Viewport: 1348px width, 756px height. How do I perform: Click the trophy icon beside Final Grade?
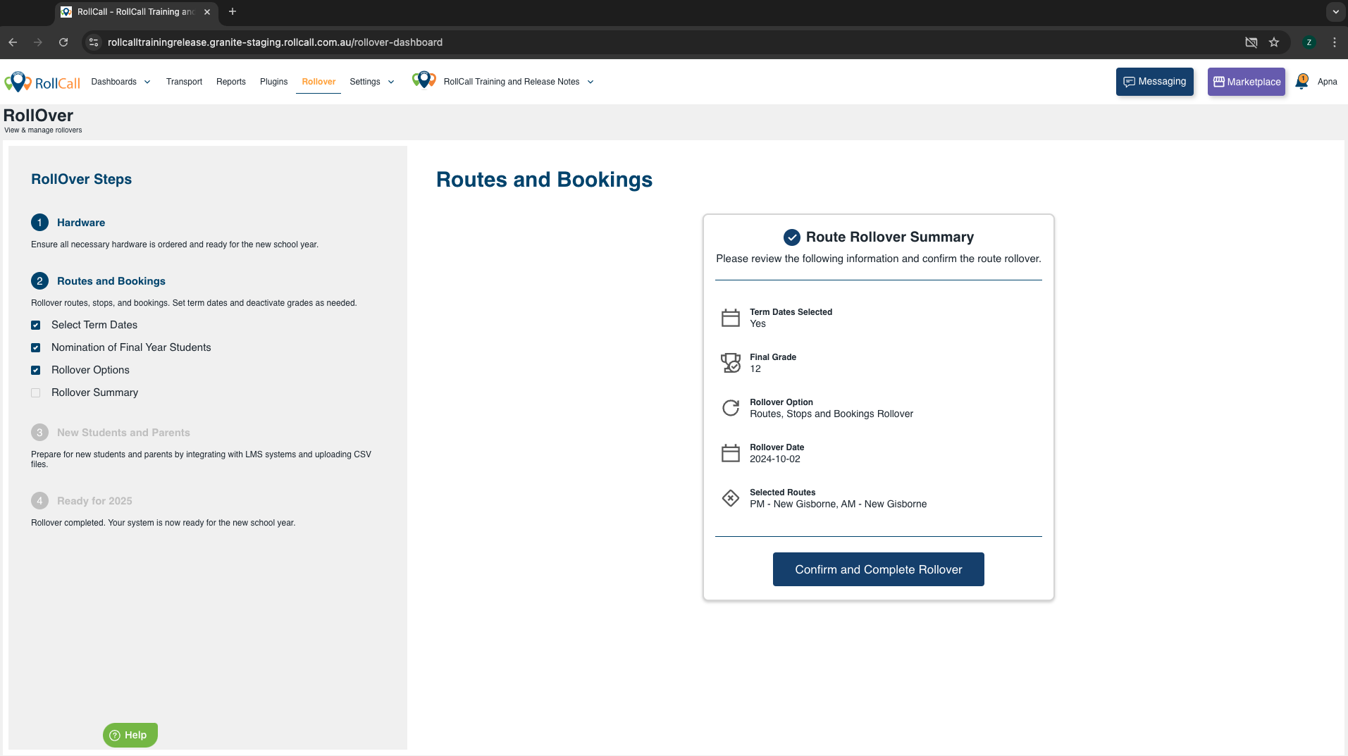731,363
